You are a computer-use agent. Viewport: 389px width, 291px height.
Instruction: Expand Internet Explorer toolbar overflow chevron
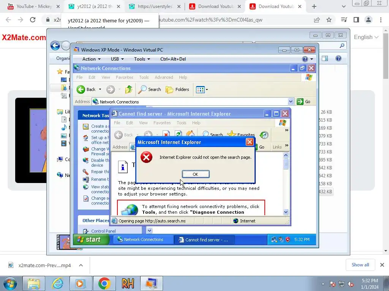(x=286, y=130)
